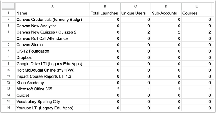
Task: Click Total Launches value 8 for New Quizzes
Action: 105,32
